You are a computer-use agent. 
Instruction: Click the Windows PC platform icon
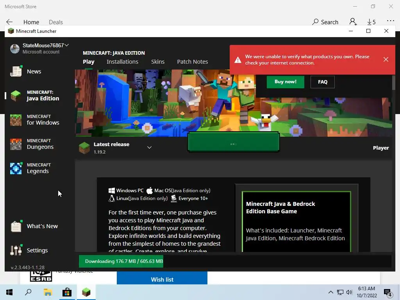tap(111, 190)
